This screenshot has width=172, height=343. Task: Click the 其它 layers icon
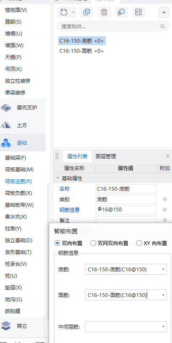point(5,326)
